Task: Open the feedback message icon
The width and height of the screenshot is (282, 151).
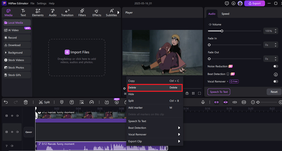Action: point(227,3)
